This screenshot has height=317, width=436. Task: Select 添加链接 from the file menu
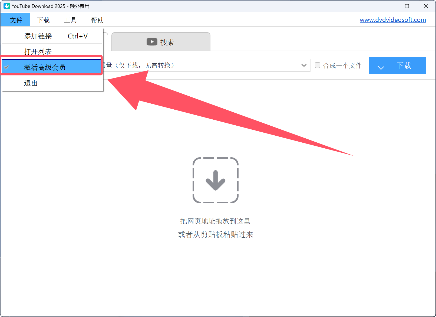point(38,36)
